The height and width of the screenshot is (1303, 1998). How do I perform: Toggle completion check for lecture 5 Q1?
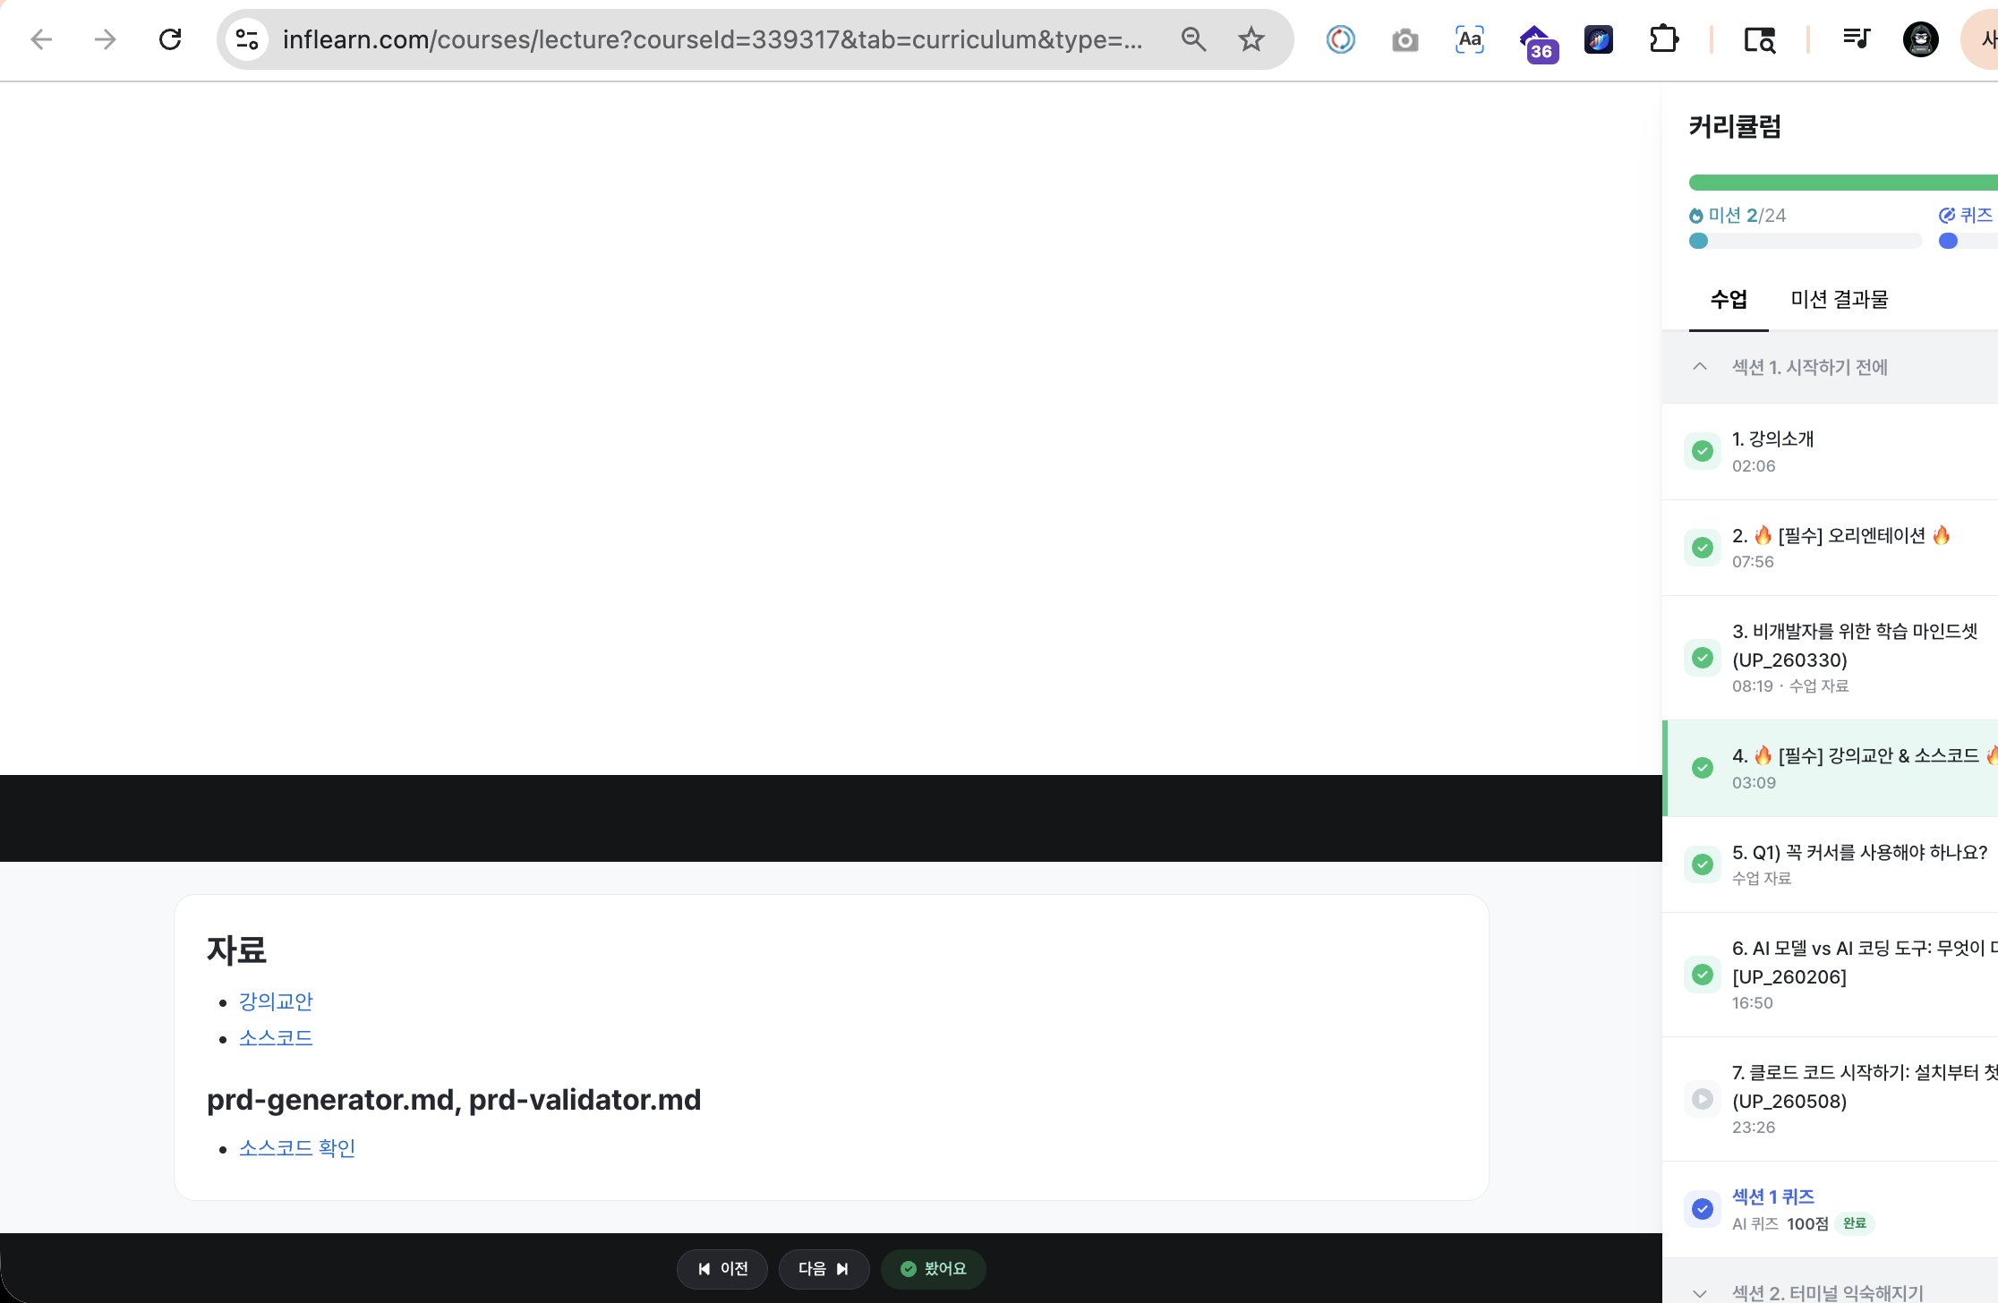pyautogui.click(x=1703, y=864)
